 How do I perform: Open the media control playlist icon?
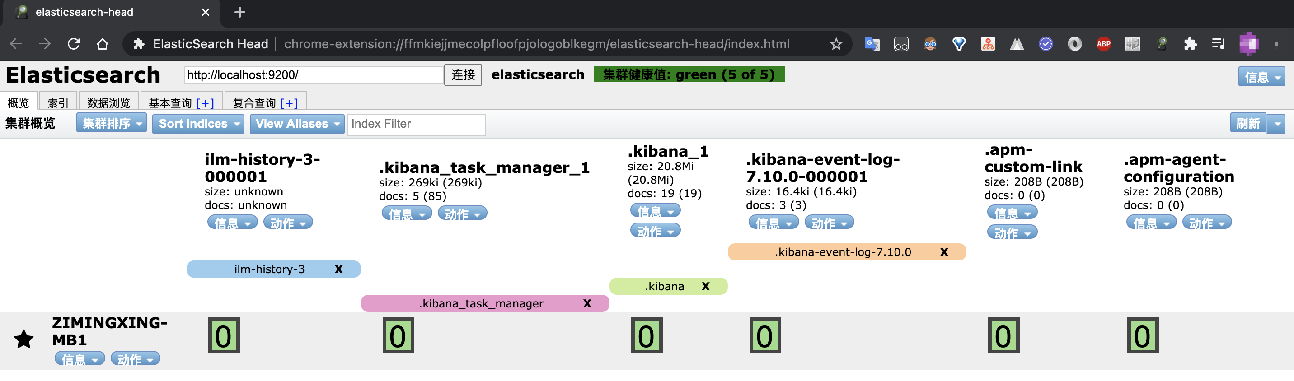[1218, 44]
